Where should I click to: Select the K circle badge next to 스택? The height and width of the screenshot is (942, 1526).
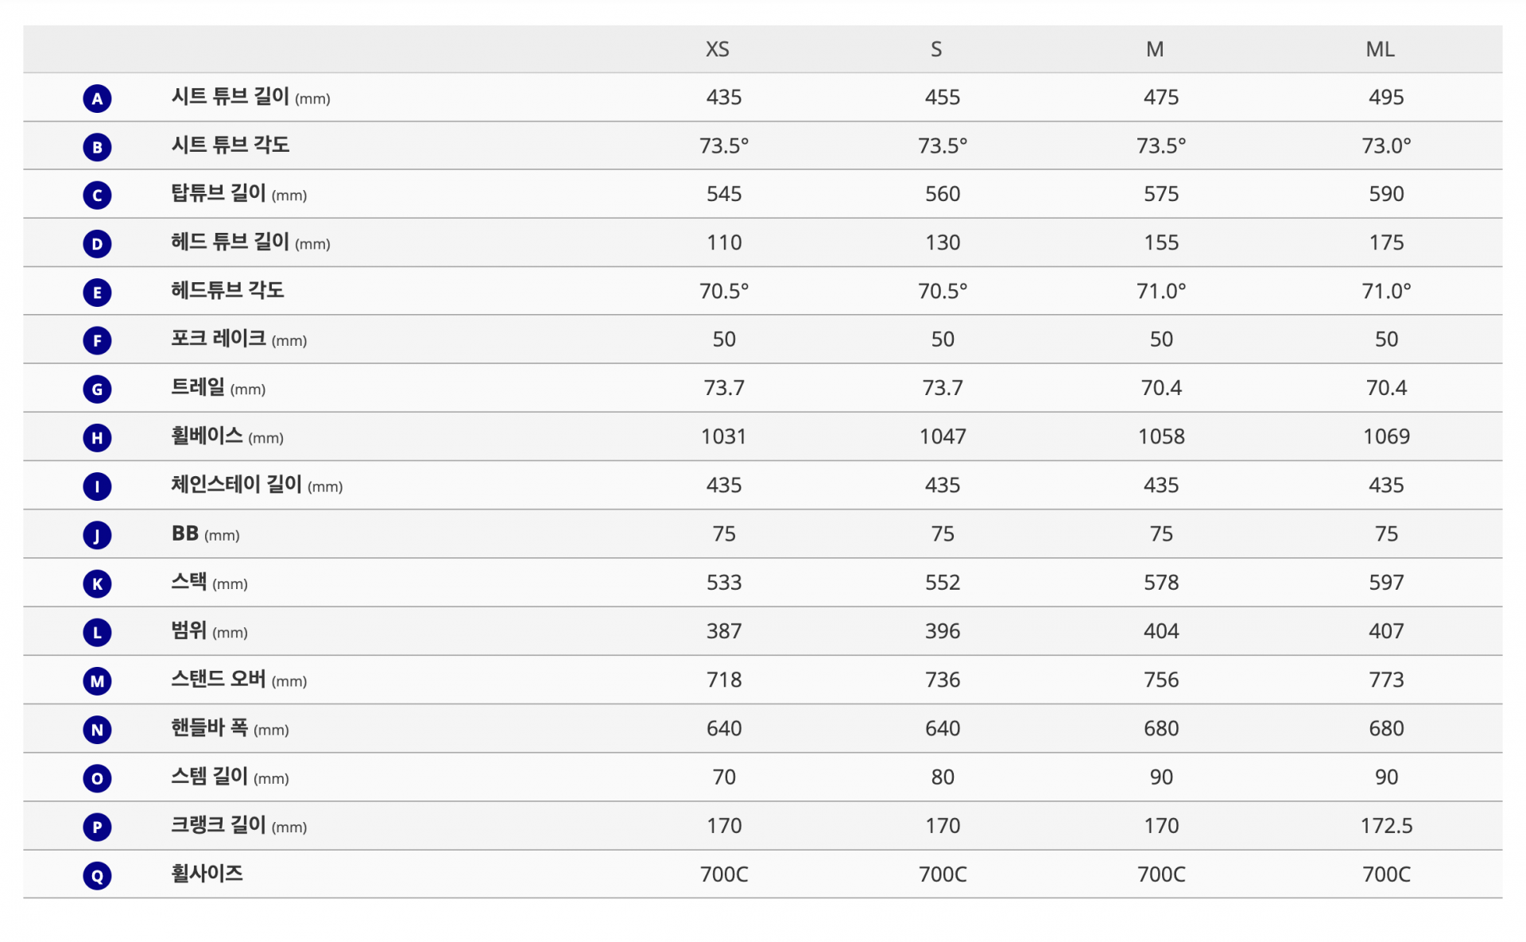tap(97, 584)
